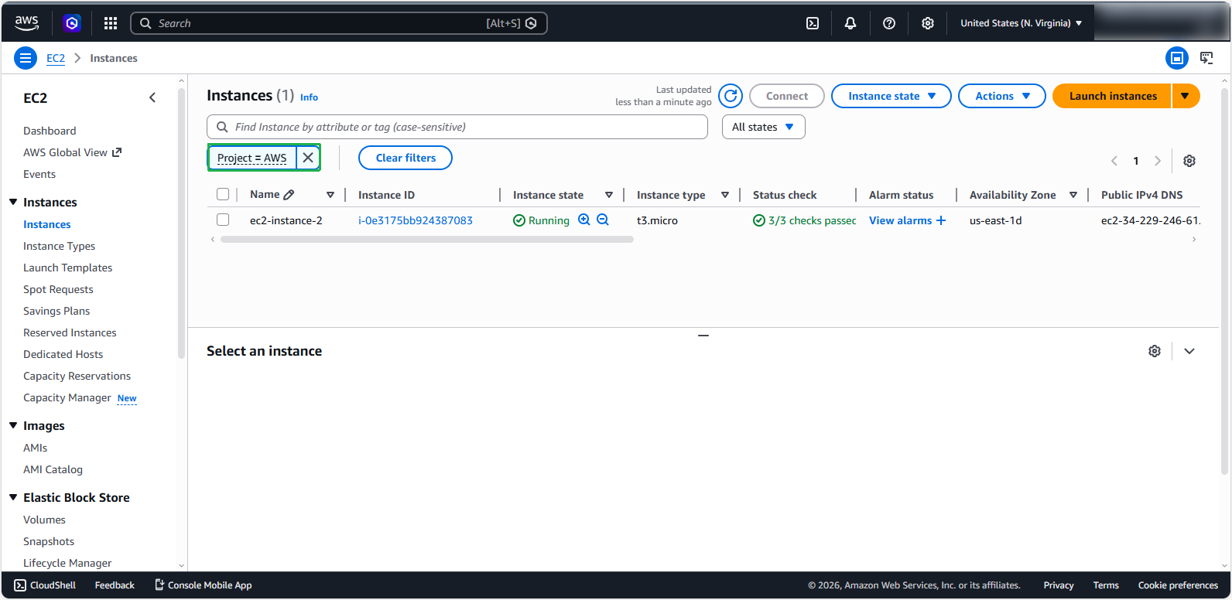Viewport: 1232px width, 600px height.
Task: Open notifications bell icon
Action: 850,23
